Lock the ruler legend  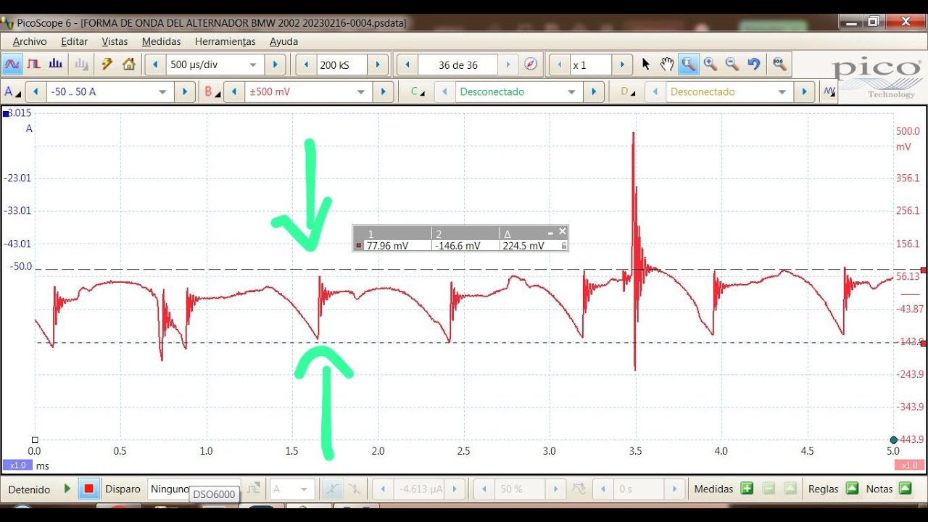pos(563,246)
